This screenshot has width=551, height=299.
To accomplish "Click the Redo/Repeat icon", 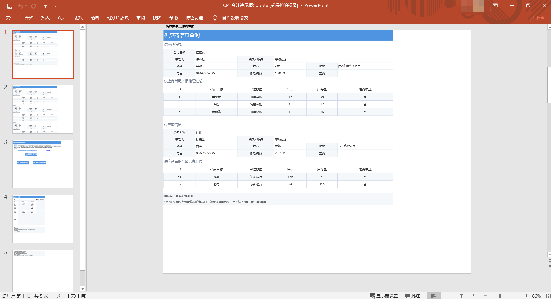I will pos(33,6).
